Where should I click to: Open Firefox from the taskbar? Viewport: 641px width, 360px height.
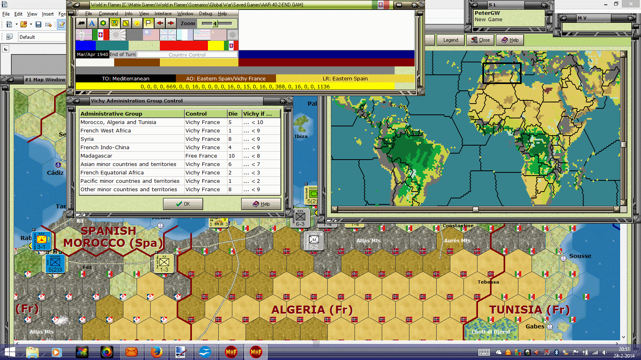click(x=156, y=352)
